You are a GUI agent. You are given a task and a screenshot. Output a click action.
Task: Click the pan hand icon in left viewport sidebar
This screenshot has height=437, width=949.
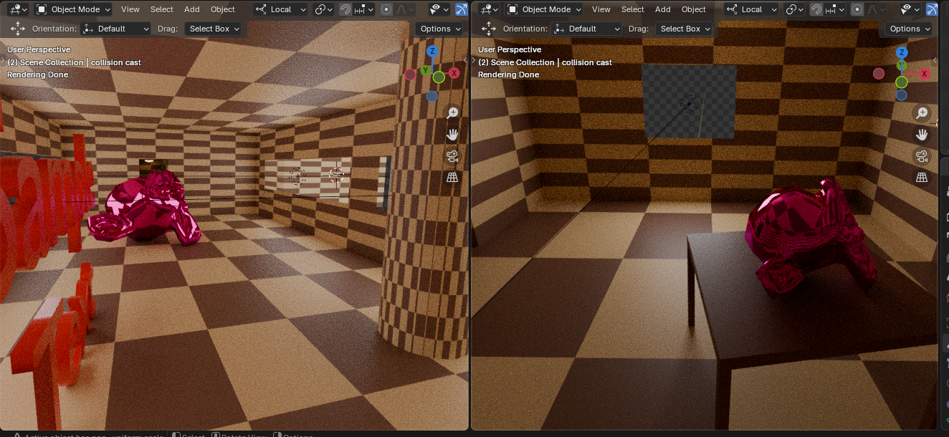[x=452, y=134]
